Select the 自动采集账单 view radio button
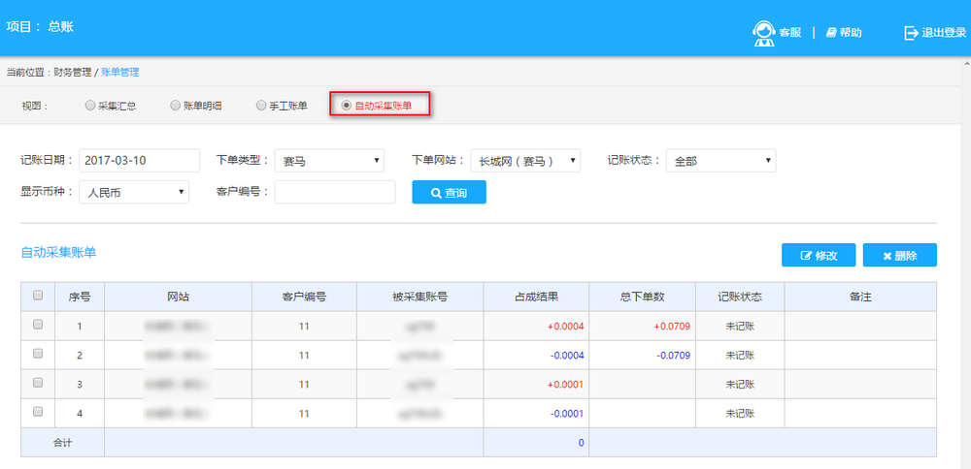This screenshot has width=971, height=469. pos(347,105)
